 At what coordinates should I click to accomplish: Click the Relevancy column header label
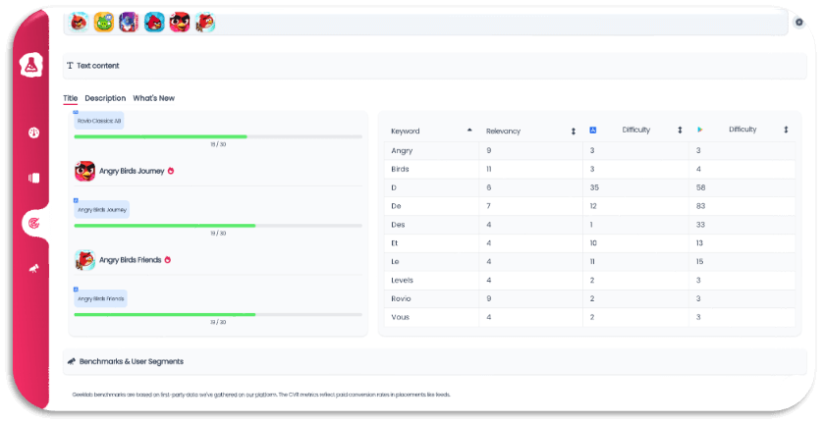click(503, 131)
